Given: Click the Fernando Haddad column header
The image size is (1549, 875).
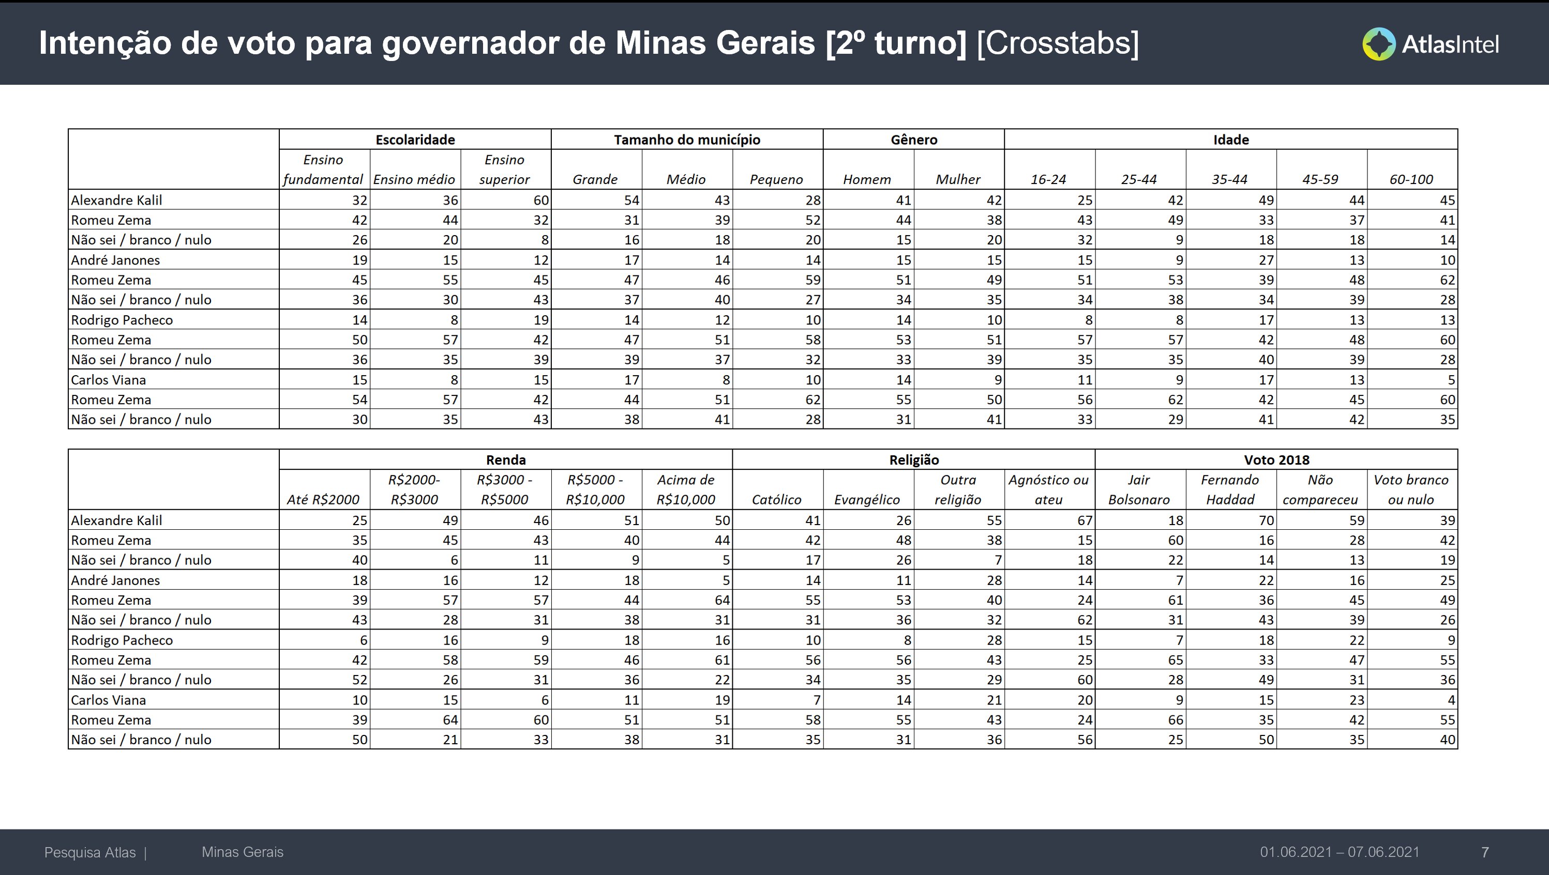Looking at the screenshot, I should pyautogui.click(x=1230, y=489).
